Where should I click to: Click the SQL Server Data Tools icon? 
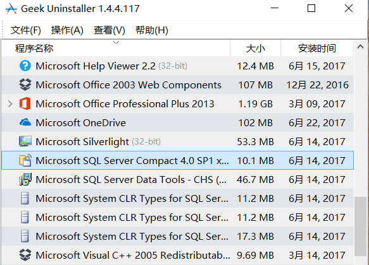tap(25, 179)
